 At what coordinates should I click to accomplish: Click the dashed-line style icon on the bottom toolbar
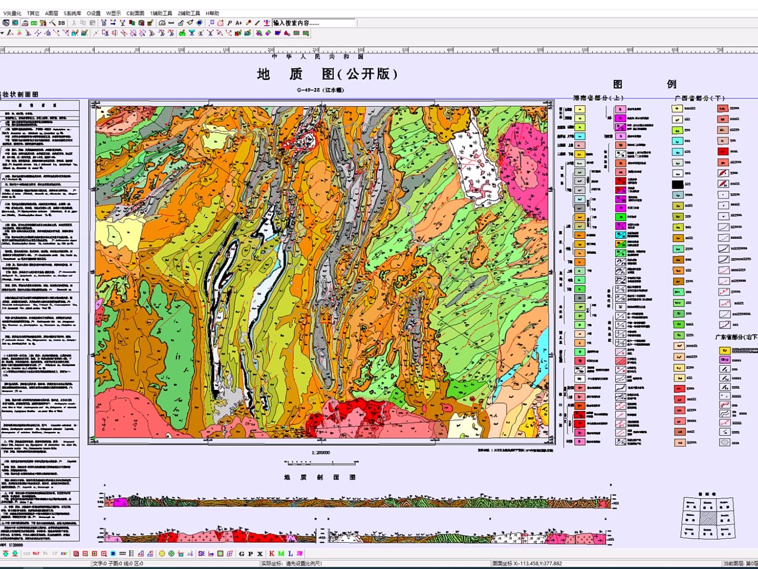point(122,553)
